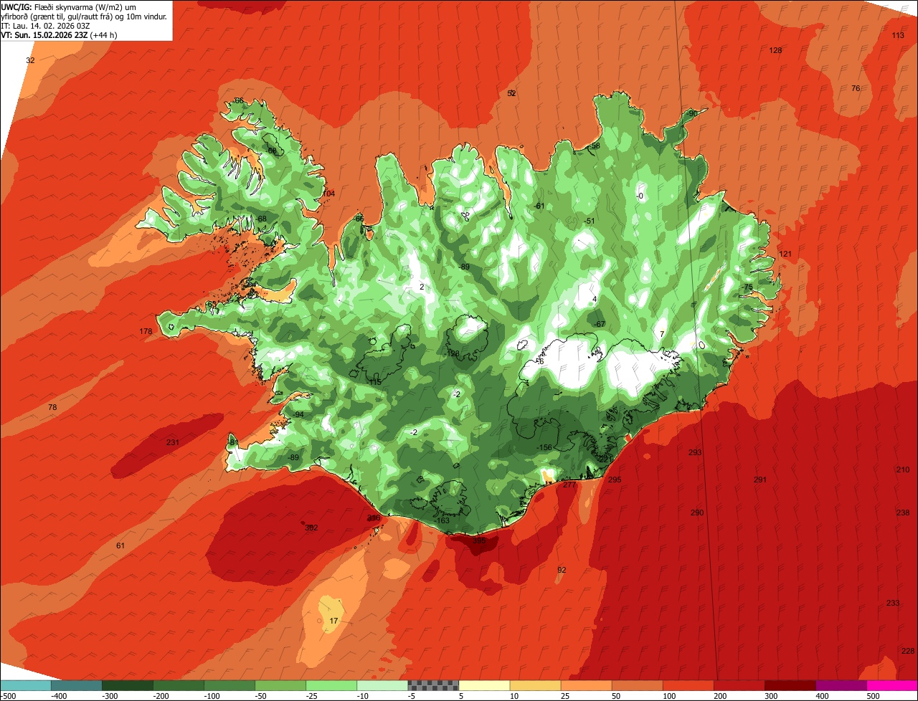Click the IT initialization time line
The width and height of the screenshot is (918, 701).
coord(45,25)
